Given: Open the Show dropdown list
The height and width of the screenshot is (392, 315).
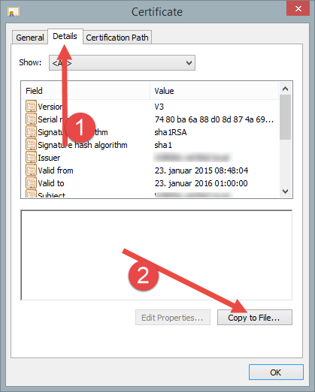Looking at the screenshot, I should coord(122,63).
